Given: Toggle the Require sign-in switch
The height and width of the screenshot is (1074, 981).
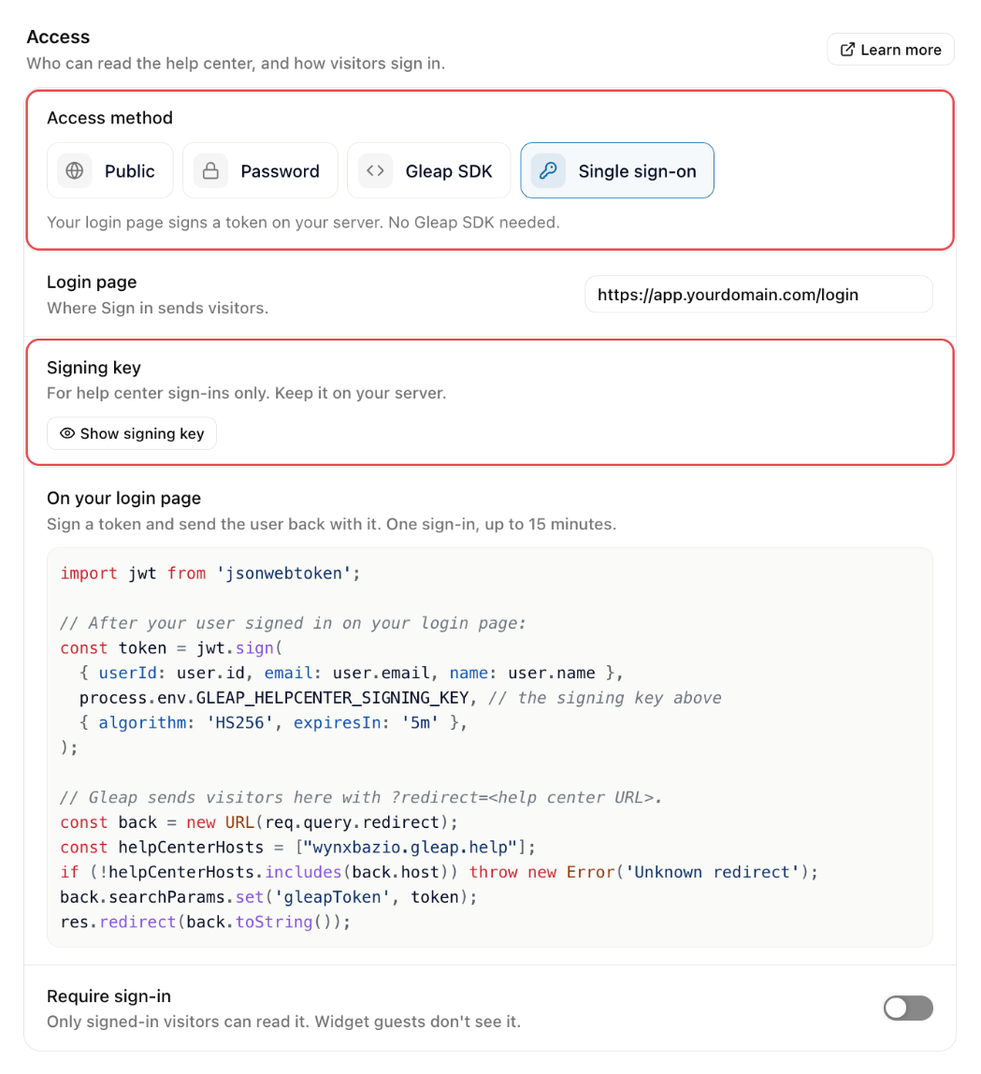Looking at the screenshot, I should pos(908,1009).
